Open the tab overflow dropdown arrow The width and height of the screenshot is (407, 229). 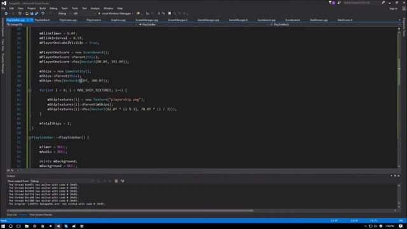point(399,20)
